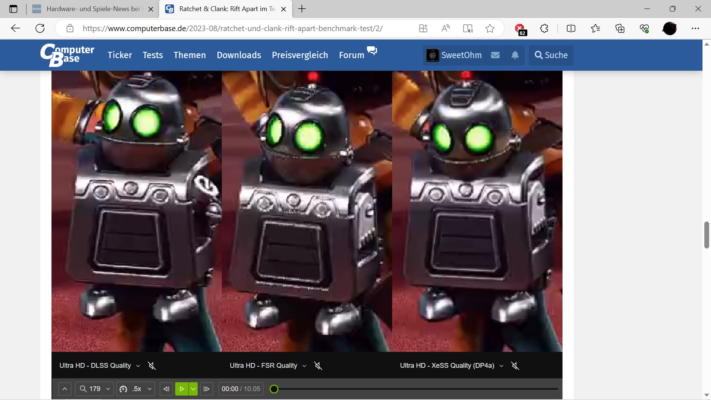Image resolution: width=711 pixels, height=400 pixels.
Task: Open the messages envelope icon
Action: (495, 55)
